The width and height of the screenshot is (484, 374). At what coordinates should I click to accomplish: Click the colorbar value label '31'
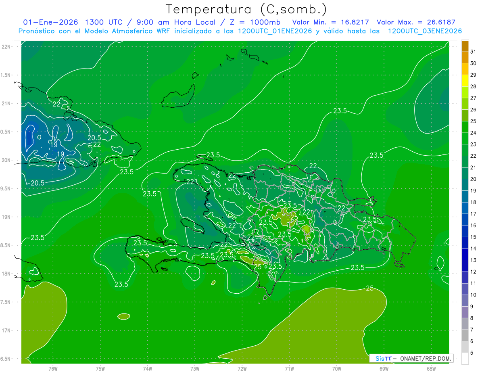coord(474,52)
